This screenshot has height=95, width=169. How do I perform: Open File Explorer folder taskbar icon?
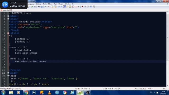[x=11, y=93]
